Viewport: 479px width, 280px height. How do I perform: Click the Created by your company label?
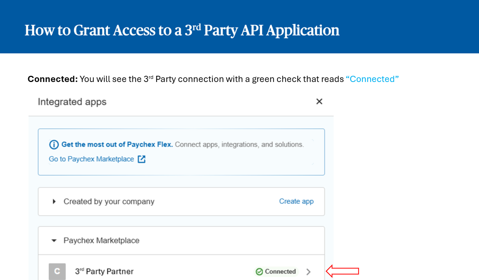pyautogui.click(x=109, y=201)
